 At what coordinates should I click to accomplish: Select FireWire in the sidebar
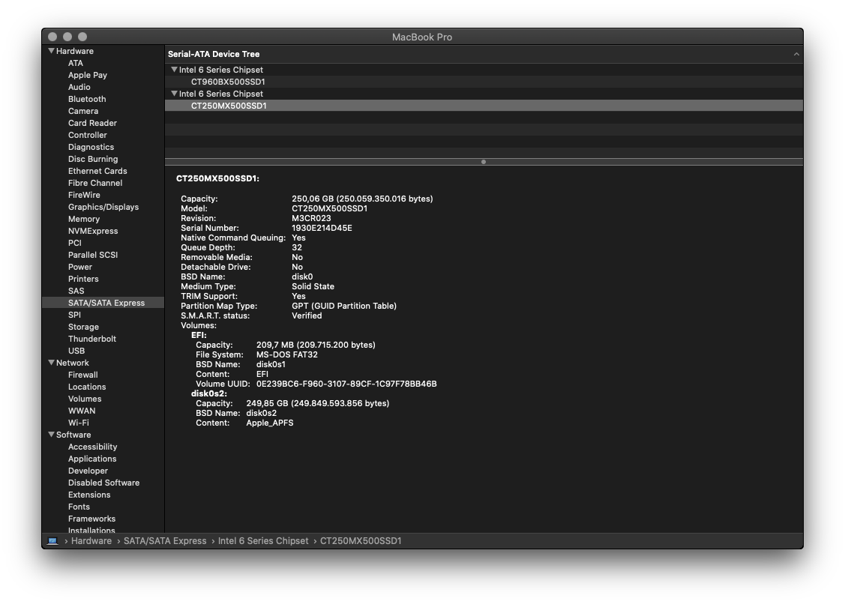[x=84, y=195]
